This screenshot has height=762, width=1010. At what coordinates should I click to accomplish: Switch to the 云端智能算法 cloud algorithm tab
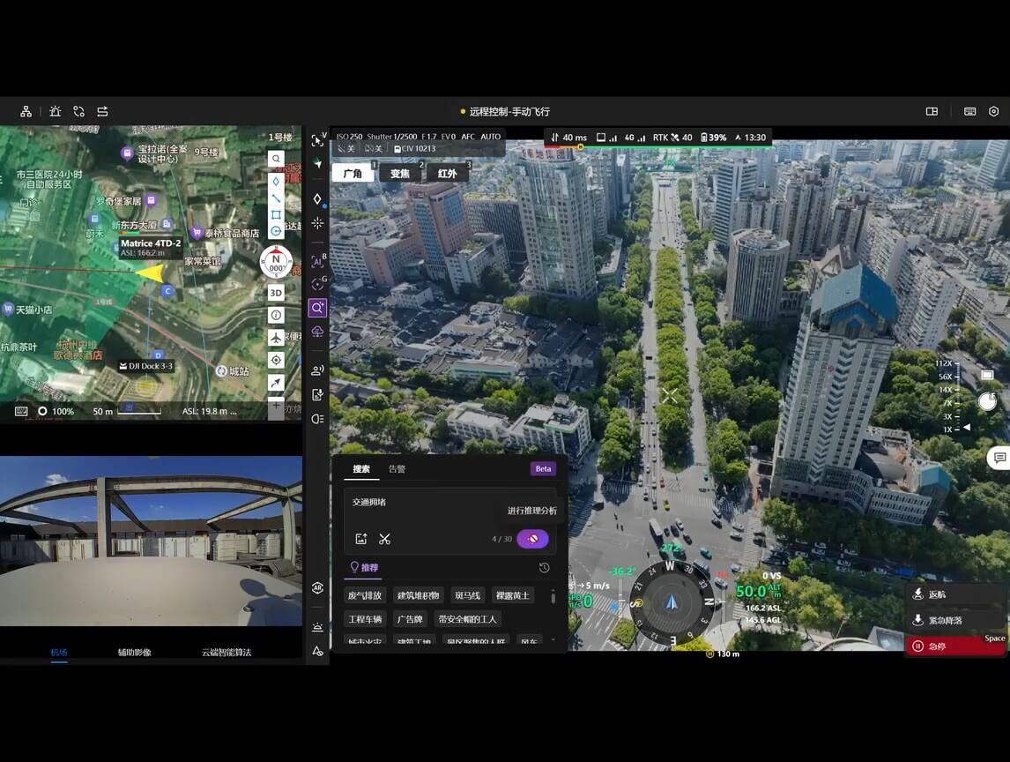pos(227,653)
